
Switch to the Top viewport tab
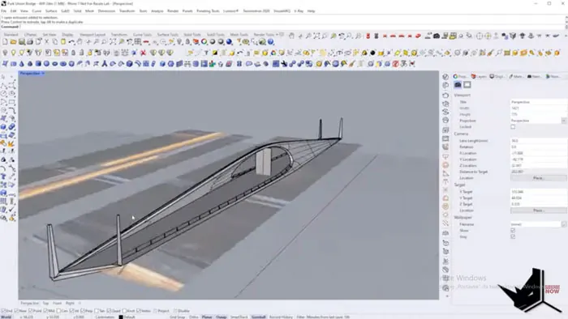coord(45,303)
